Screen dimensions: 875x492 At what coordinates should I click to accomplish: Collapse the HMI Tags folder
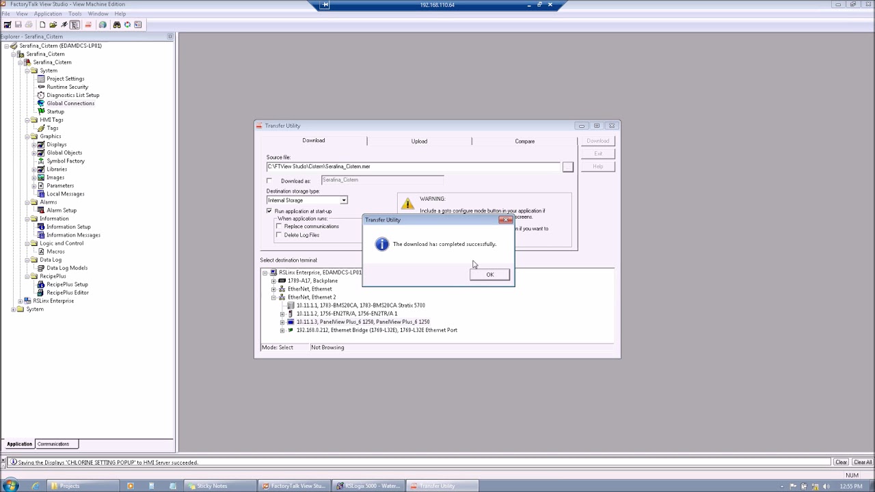[x=27, y=120]
